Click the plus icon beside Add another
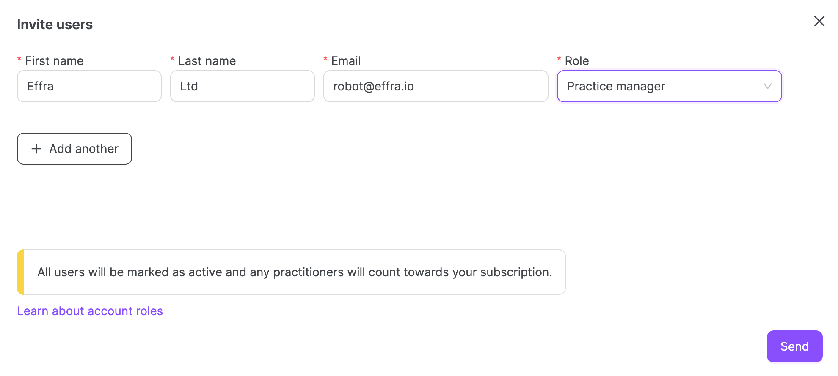Viewport: 838px width, 376px height. coord(36,149)
